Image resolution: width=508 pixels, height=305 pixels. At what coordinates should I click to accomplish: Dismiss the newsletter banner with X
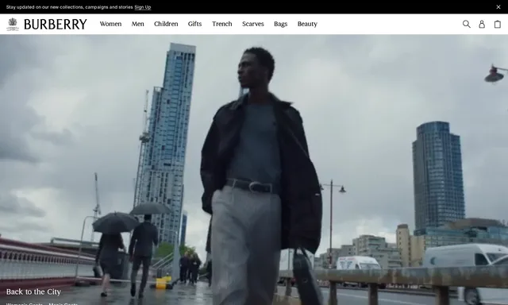tap(498, 7)
